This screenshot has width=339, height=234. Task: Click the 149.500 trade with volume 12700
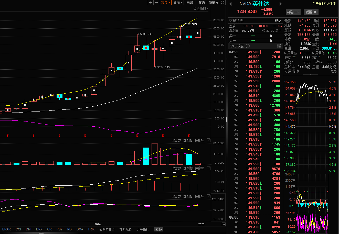(x=256, y=105)
